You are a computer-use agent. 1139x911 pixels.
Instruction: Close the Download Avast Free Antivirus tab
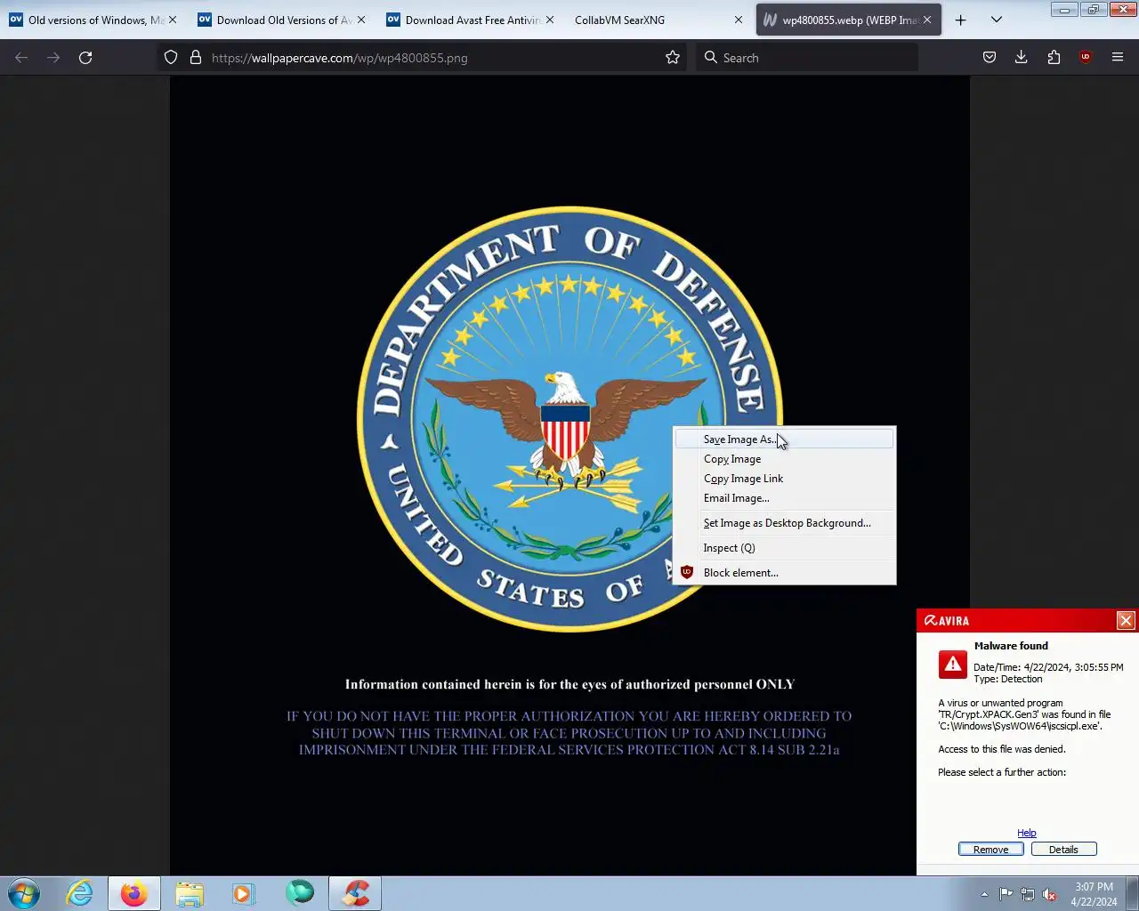pos(550,20)
